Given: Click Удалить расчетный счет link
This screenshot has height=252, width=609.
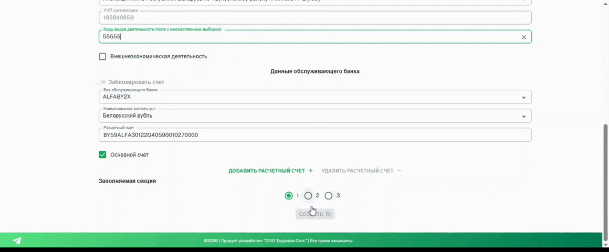Looking at the screenshot, I should [357, 171].
